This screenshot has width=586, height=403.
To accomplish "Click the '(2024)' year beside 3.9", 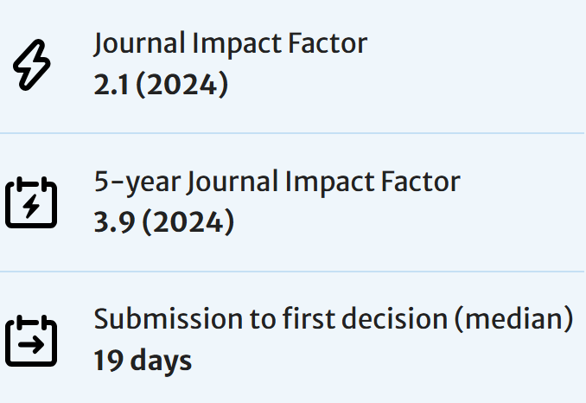I will click(188, 222).
